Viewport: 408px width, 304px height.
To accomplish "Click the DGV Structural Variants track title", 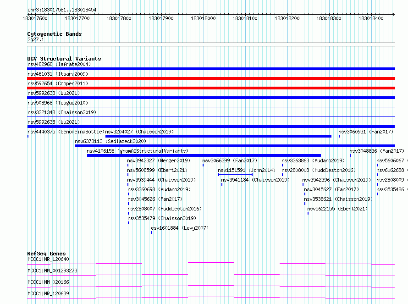I will click(64, 59).
